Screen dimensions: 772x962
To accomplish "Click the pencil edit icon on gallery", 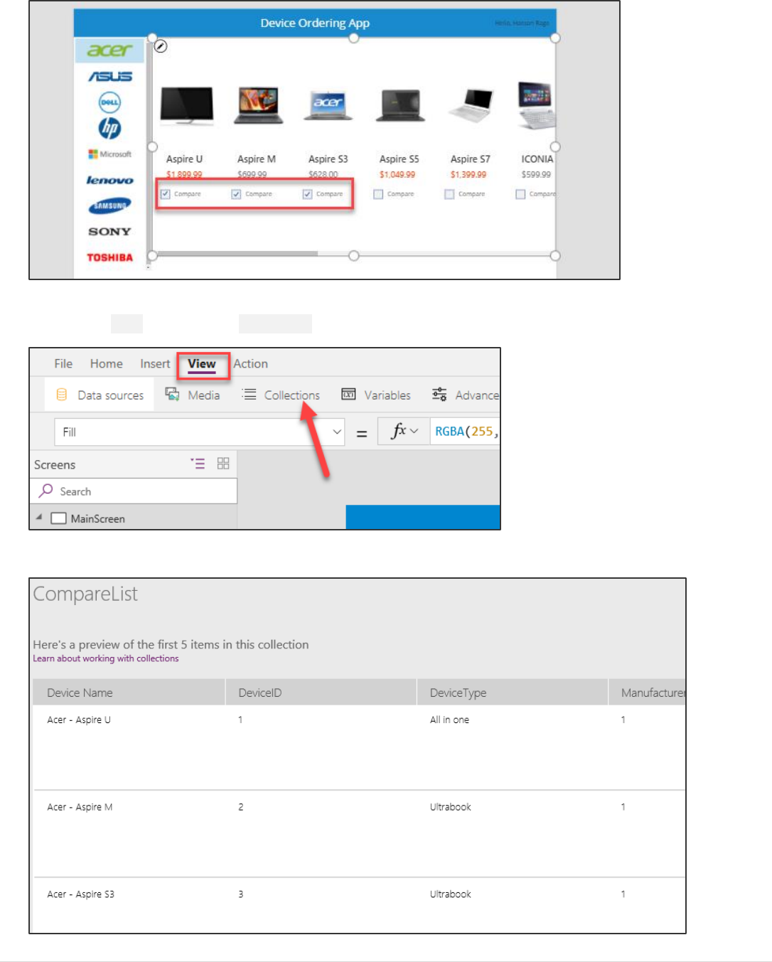I will 161,46.
